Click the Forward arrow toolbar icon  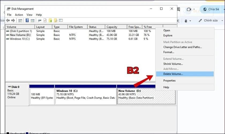[13, 20]
